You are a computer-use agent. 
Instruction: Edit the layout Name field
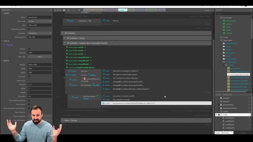40,17
